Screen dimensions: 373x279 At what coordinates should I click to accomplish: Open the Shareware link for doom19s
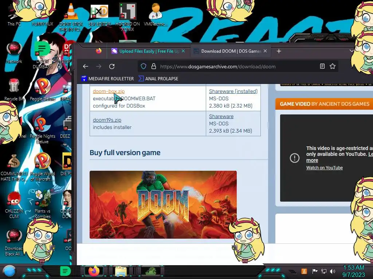click(221, 116)
